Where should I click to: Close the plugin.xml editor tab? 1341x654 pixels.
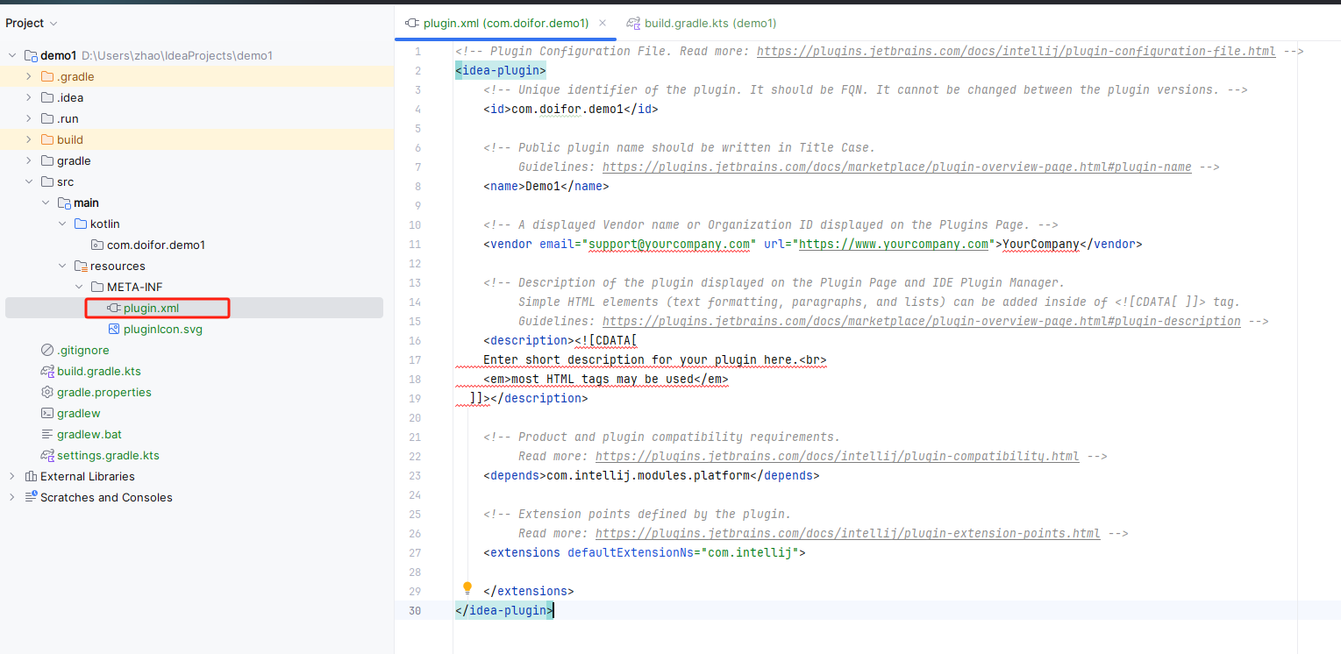(603, 23)
